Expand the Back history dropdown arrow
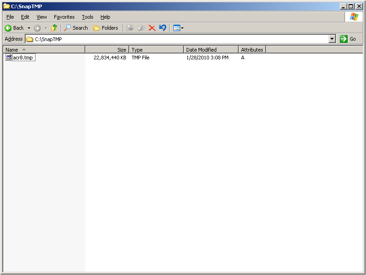This screenshot has height=275, width=366. [x=29, y=28]
